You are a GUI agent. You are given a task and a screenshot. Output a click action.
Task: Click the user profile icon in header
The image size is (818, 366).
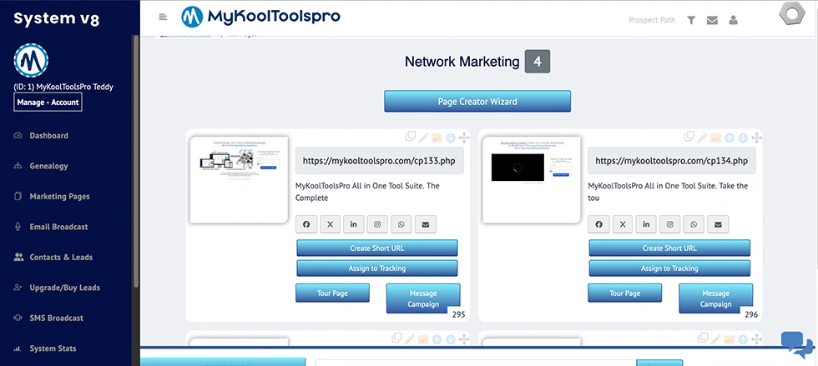733,20
